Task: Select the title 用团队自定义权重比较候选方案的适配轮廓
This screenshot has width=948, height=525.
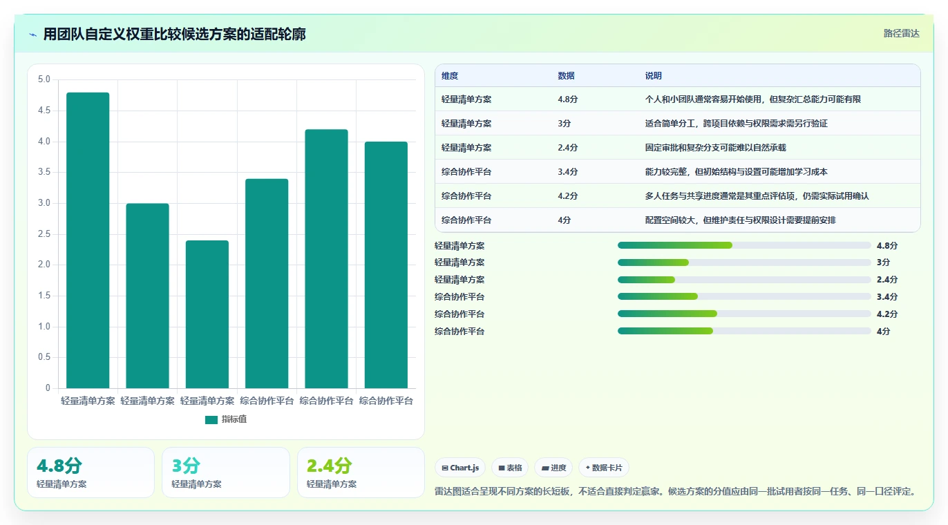Action: pyautogui.click(x=175, y=35)
